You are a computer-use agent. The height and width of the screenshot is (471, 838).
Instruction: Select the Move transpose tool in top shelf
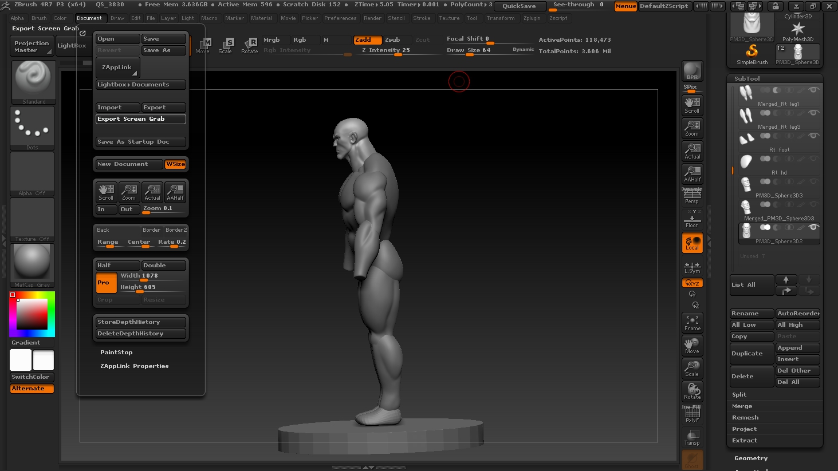click(203, 45)
